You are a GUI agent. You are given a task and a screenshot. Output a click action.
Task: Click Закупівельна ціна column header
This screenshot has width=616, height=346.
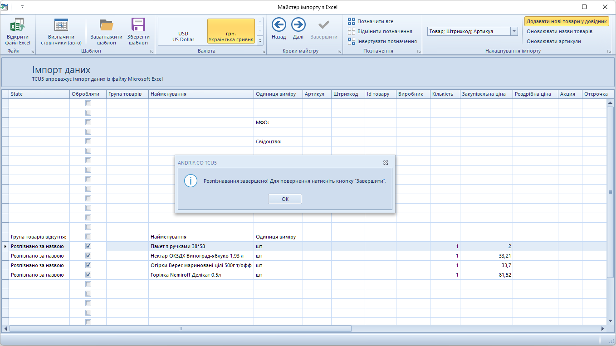tap(486, 94)
